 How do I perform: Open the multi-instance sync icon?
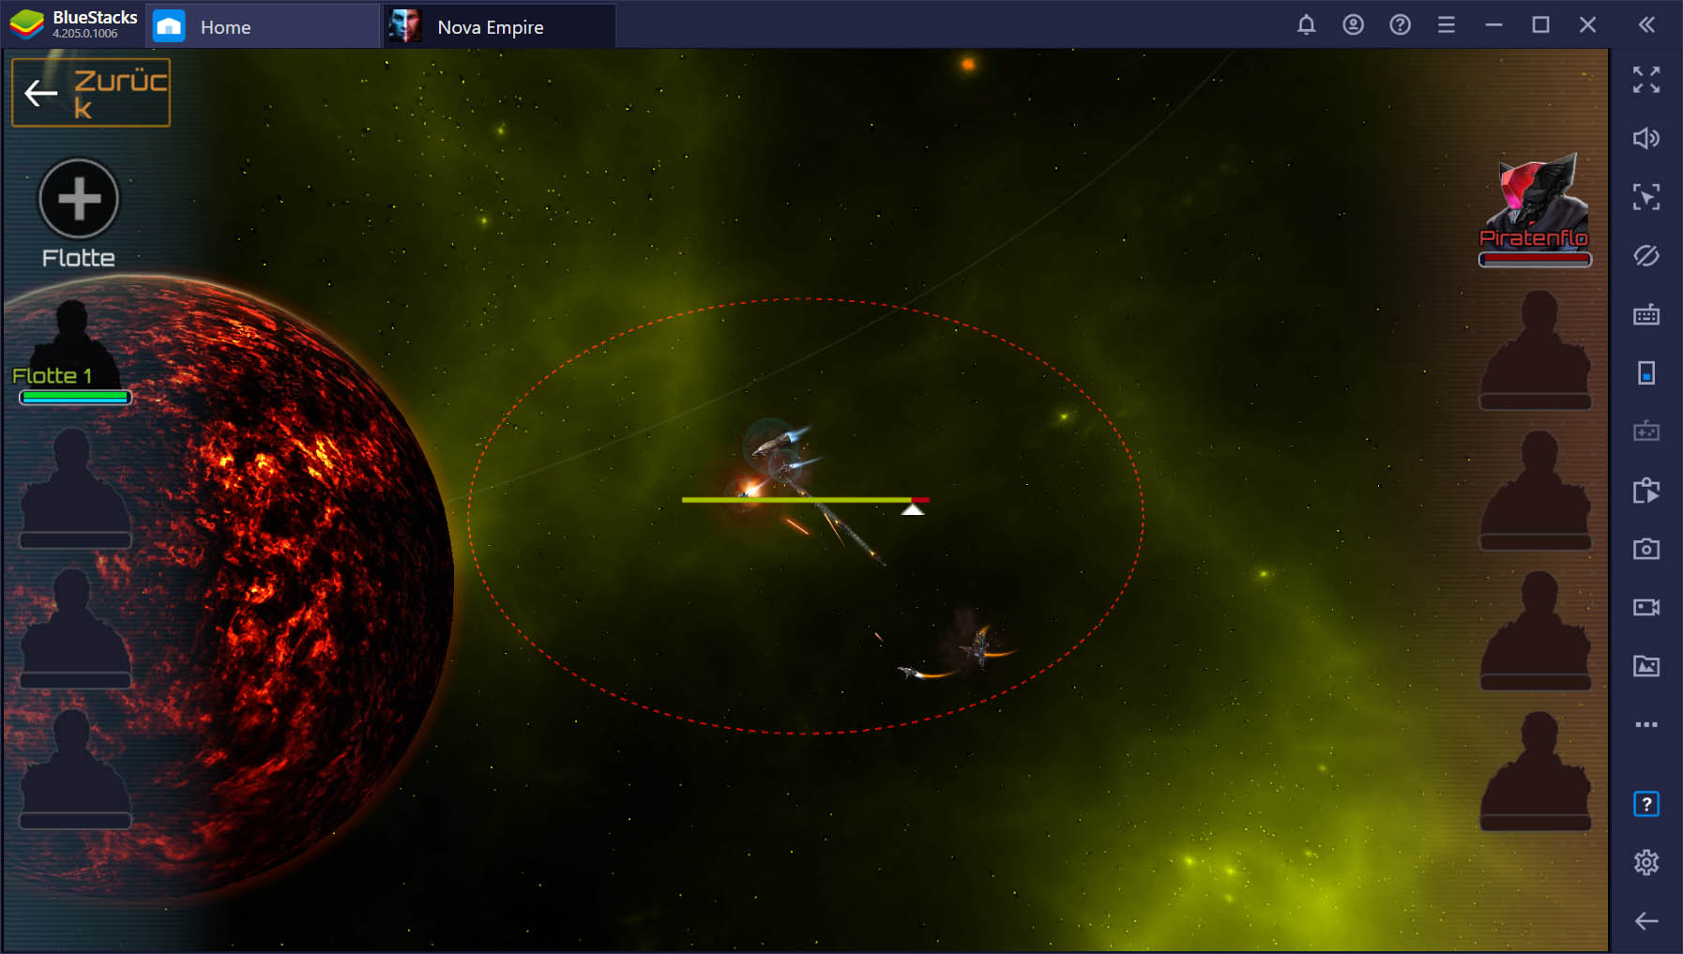click(1646, 490)
